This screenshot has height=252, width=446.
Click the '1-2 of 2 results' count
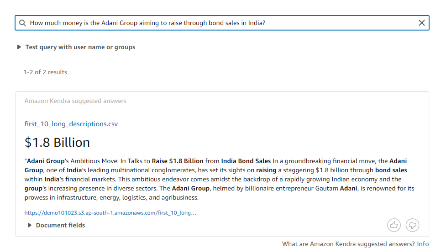[x=45, y=72]
